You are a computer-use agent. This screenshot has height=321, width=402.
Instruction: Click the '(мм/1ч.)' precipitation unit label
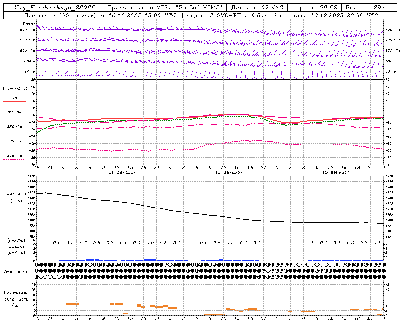pos(16,252)
